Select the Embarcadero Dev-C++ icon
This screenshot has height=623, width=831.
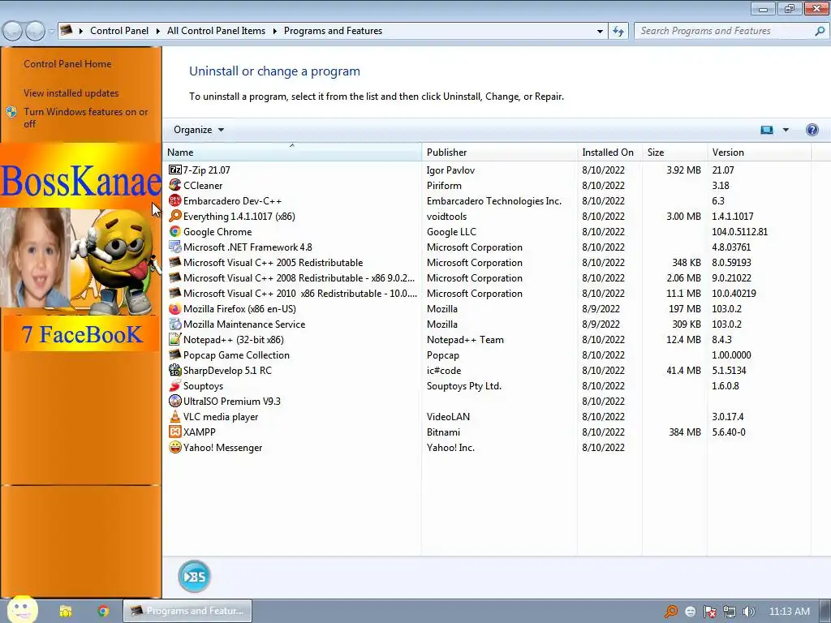tap(175, 201)
